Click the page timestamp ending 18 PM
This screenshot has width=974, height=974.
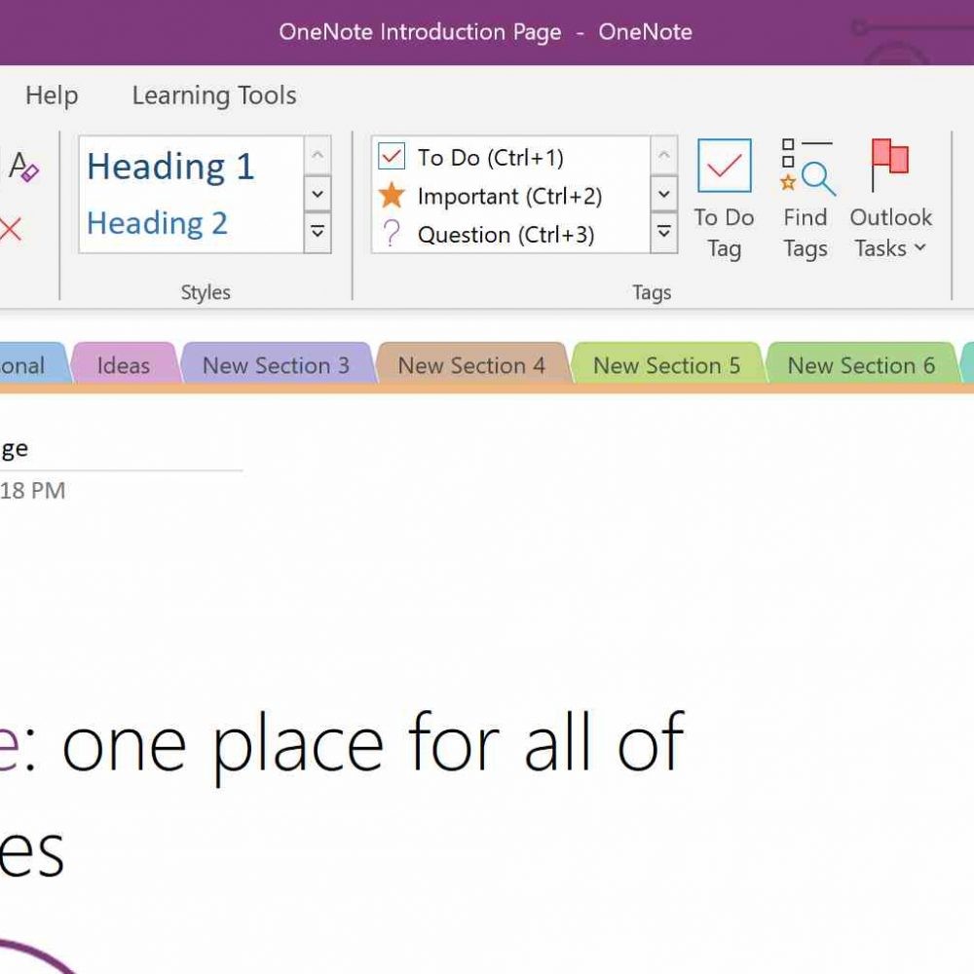tap(32, 491)
